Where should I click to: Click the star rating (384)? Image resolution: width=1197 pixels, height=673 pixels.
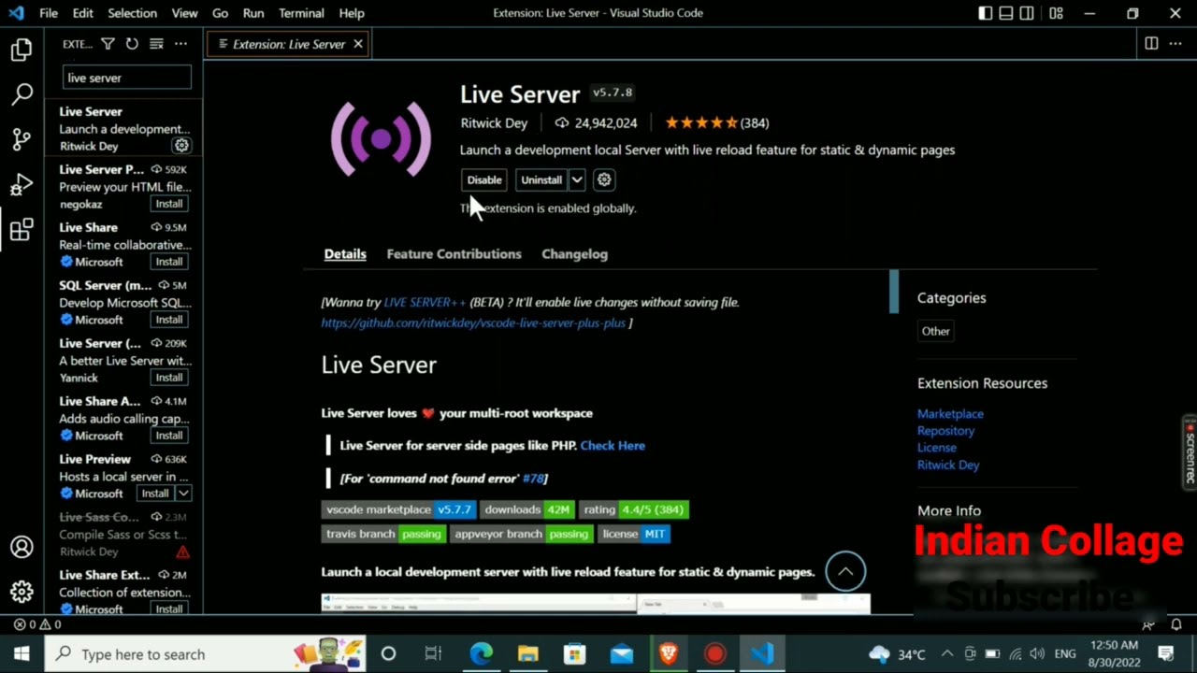[716, 122]
